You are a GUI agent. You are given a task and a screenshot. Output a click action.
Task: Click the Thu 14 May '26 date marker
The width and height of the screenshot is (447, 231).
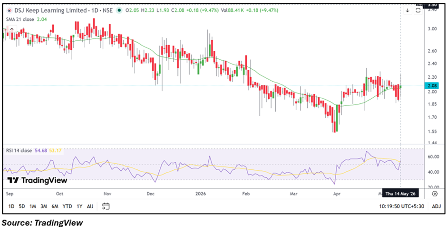[x=401, y=194]
